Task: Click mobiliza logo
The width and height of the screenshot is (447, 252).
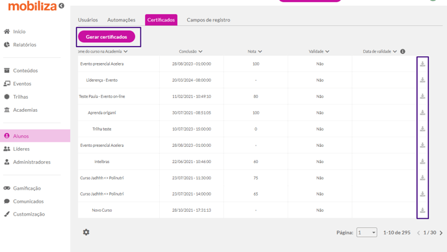Action: pyautogui.click(x=32, y=6)
